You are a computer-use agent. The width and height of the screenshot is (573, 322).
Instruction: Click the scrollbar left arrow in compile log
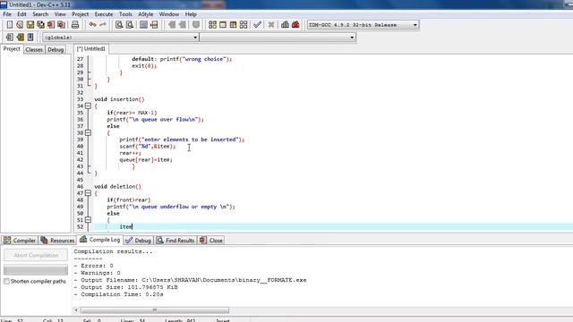76,310
